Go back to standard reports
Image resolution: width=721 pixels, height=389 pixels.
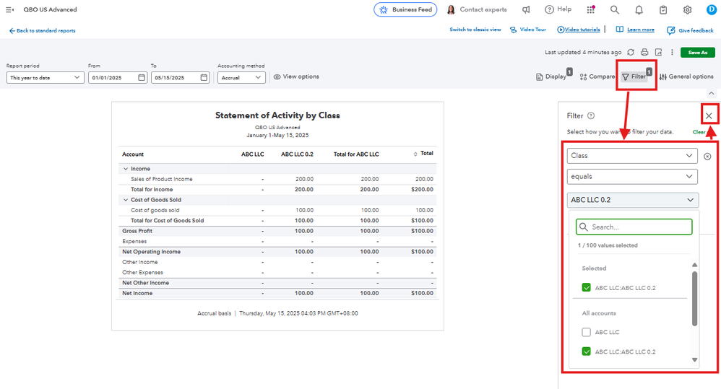point(42,31)
